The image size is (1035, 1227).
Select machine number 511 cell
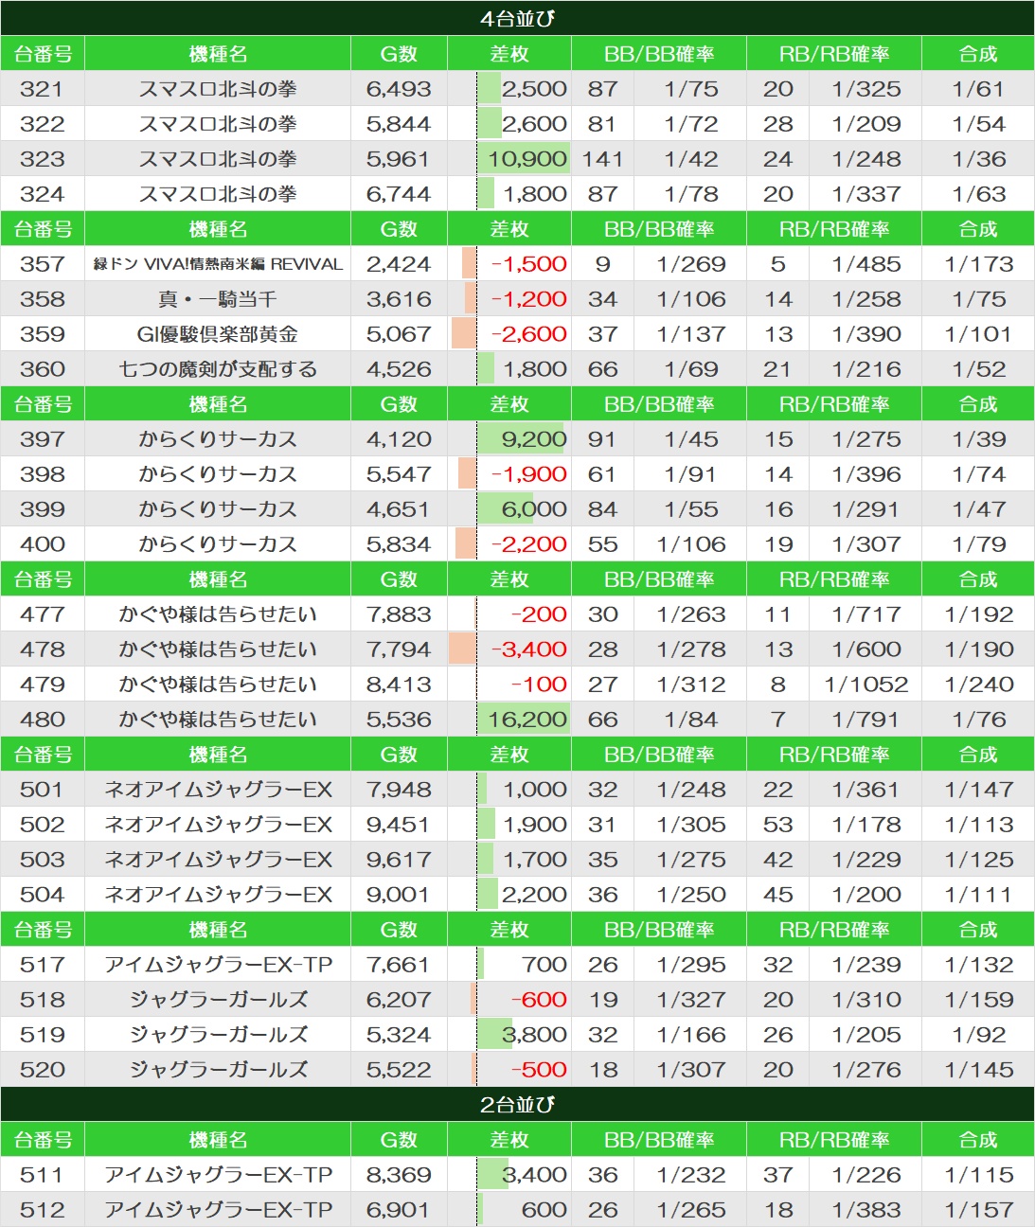[43, 1175]
